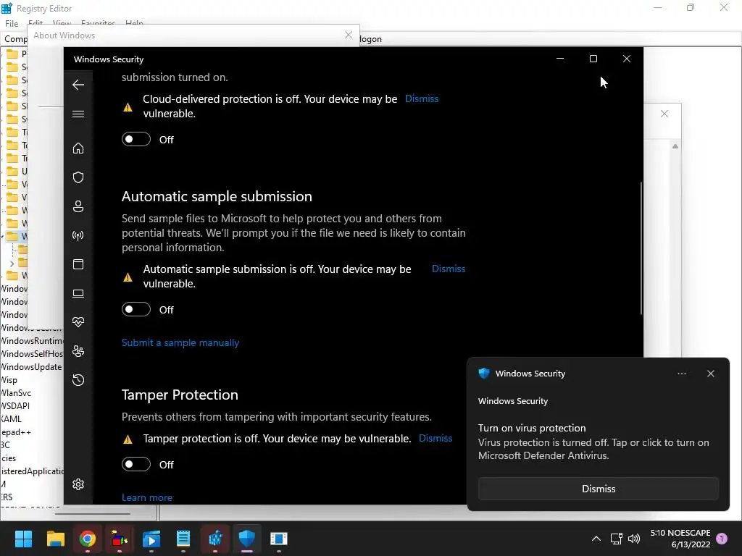Open the Windows Start menu
The image size is (742, 556).
[23, 539]
